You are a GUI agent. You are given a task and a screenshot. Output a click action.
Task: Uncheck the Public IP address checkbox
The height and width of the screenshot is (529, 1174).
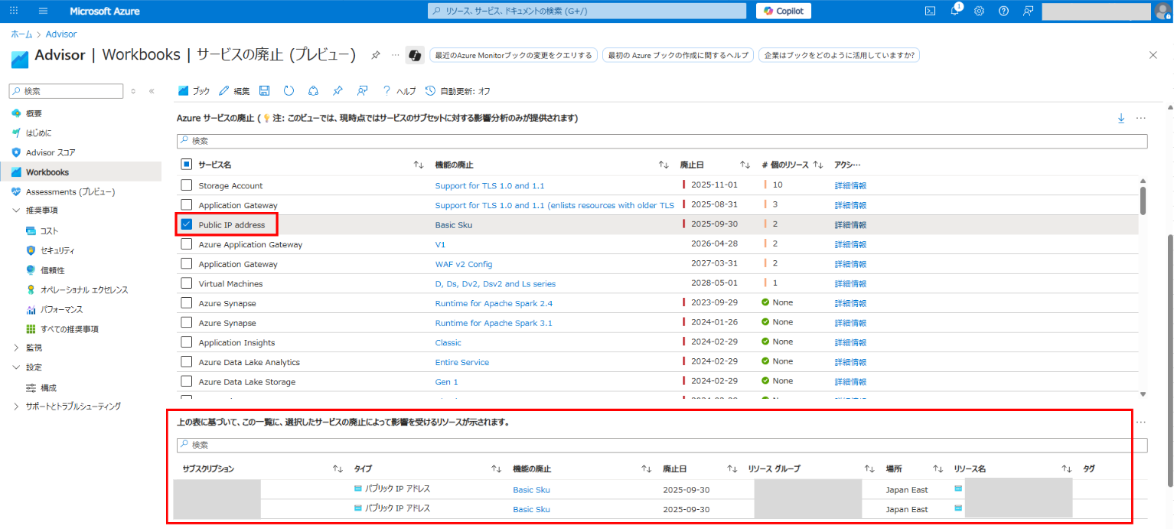click(x=186, y=225)
